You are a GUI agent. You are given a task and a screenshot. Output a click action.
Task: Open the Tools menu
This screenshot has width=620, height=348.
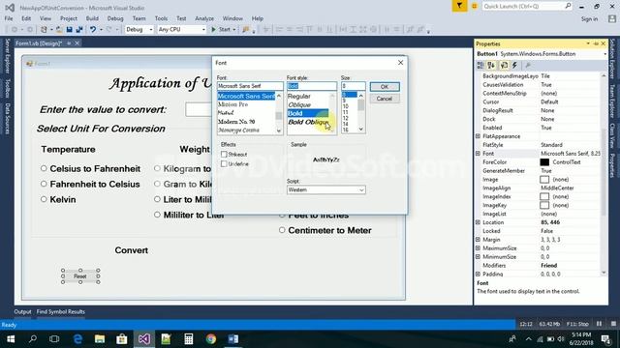pyautogui.click(x=161, y=18)
